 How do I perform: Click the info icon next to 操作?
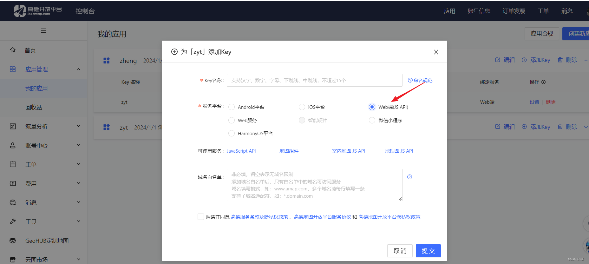(543, 82)
